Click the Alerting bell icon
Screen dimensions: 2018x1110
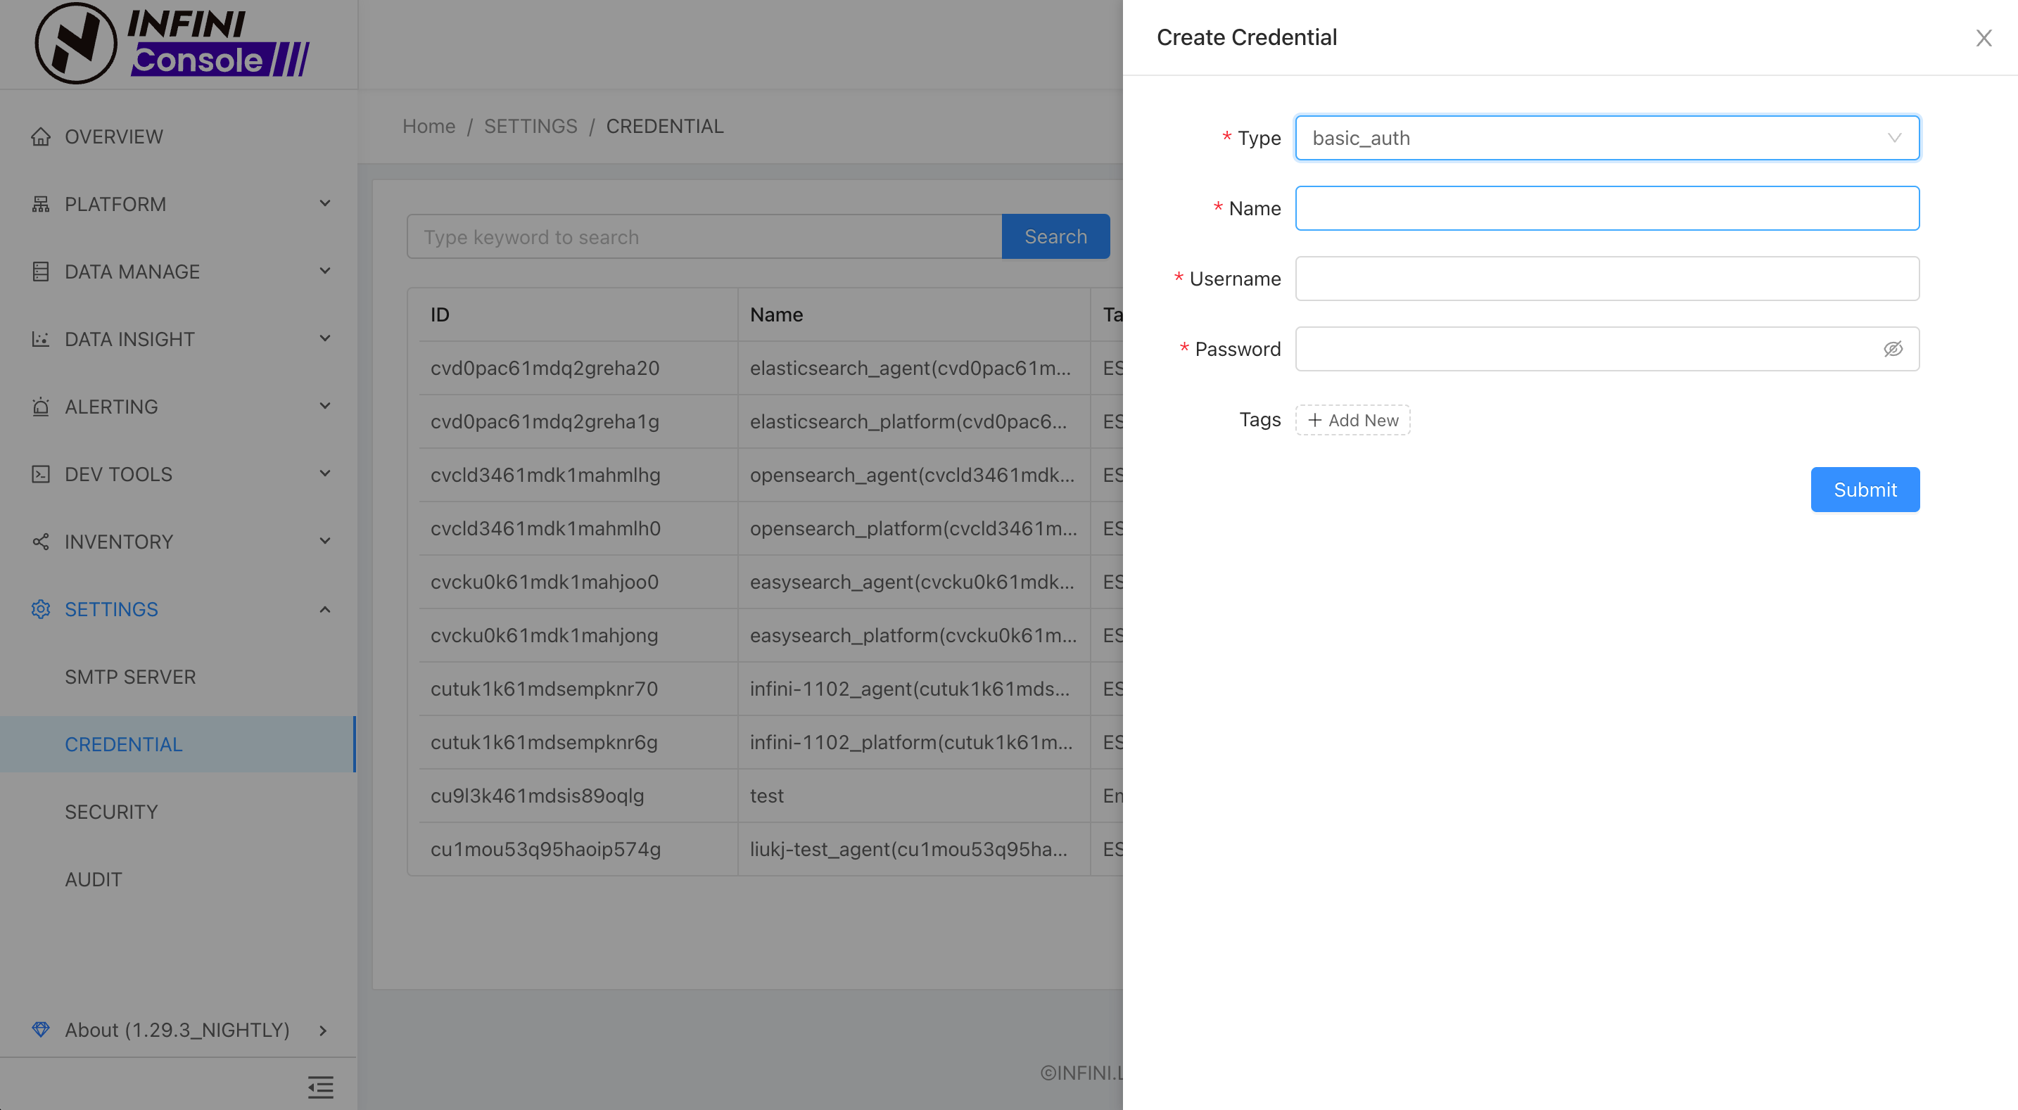pyautogui.click(x=41, y=407)
